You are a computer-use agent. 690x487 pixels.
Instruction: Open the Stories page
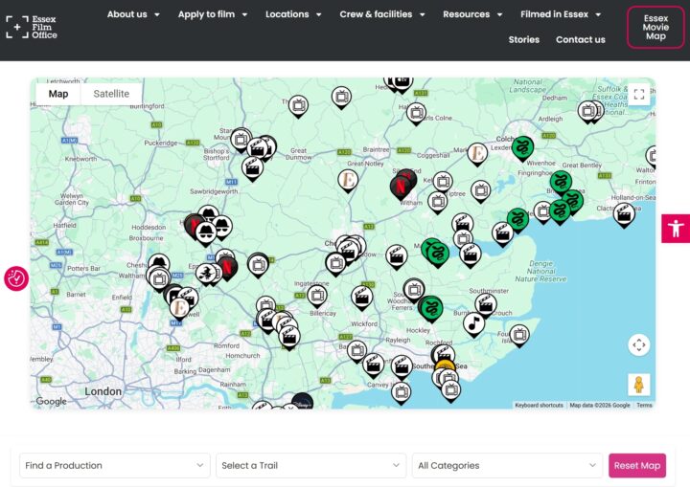pyautogui.click(x=523, y=39)
